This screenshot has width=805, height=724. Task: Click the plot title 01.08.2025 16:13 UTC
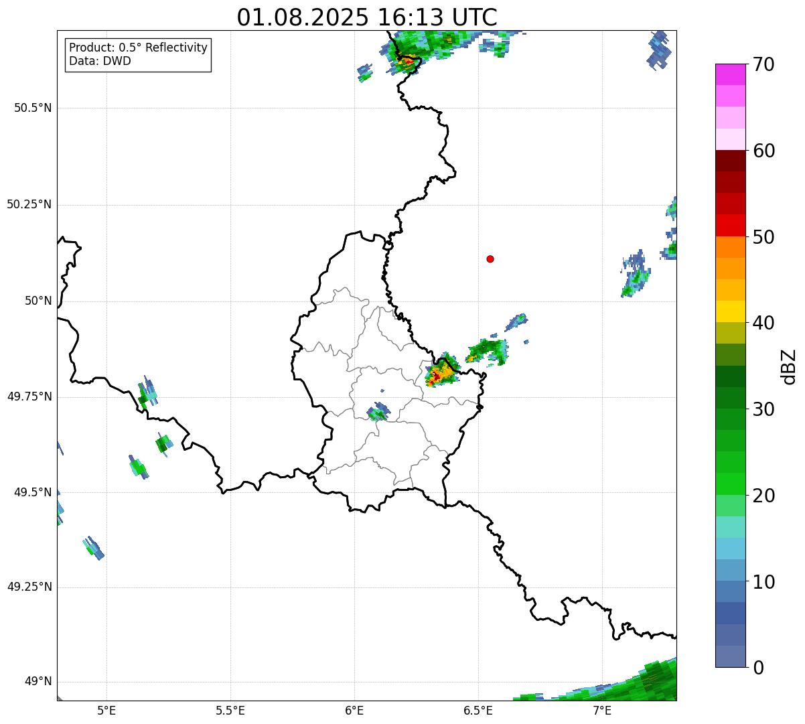coord(367,17)
